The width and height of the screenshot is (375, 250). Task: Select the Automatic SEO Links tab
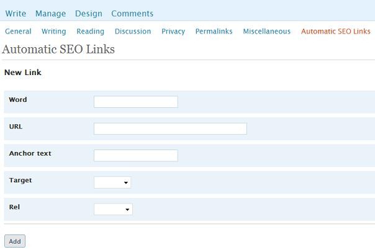point(335,31)
